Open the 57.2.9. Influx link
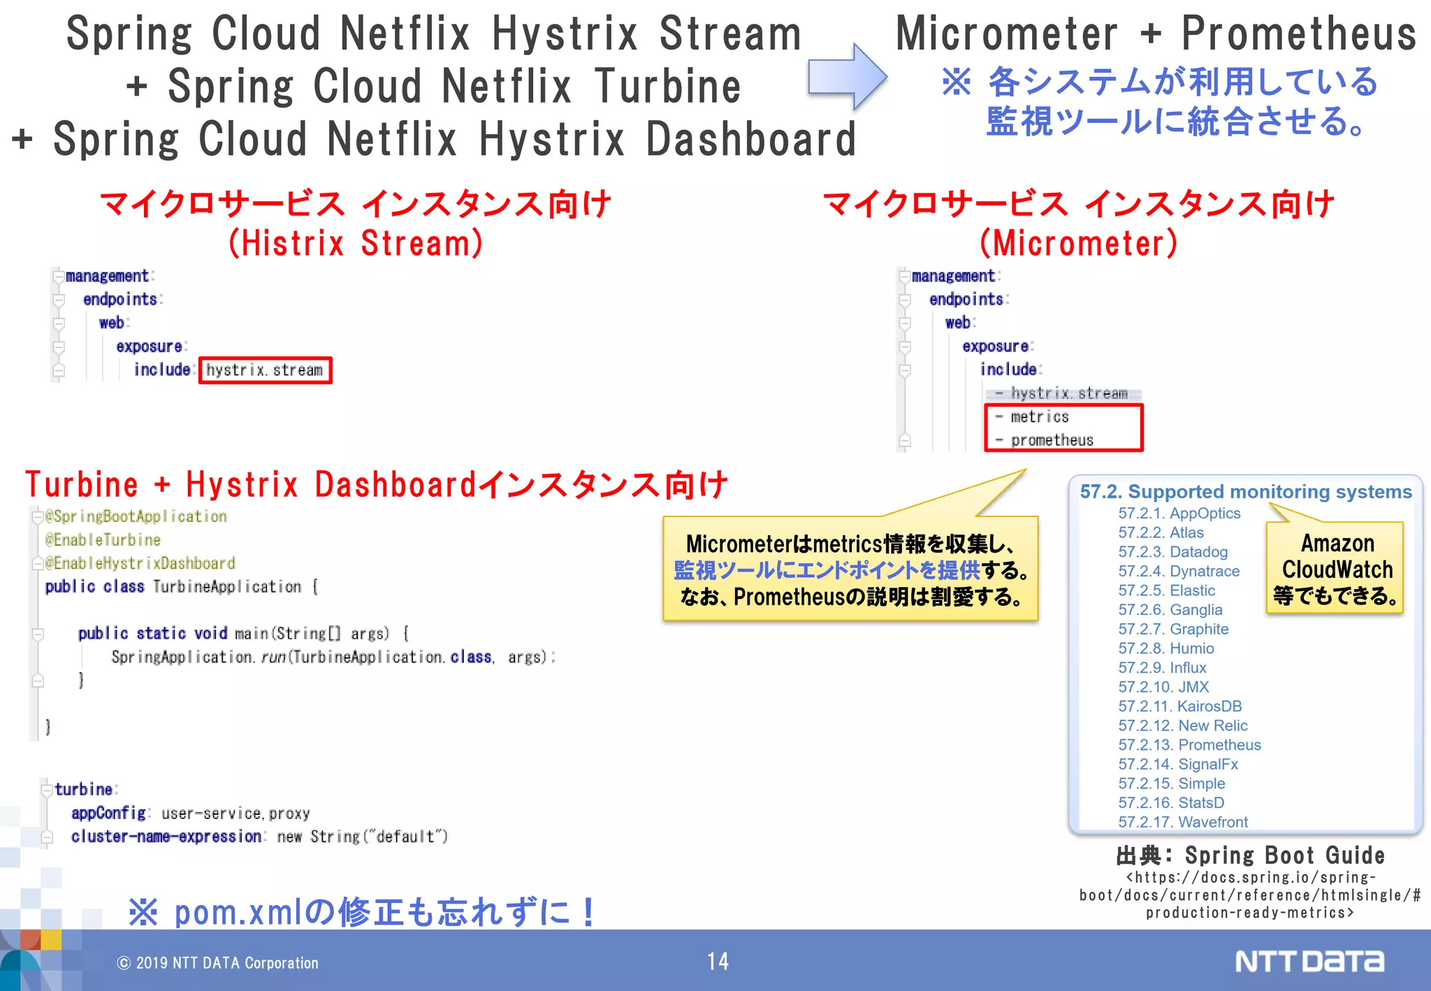The width and height of the screenshot is (1431, 991). coord(1162,667)
